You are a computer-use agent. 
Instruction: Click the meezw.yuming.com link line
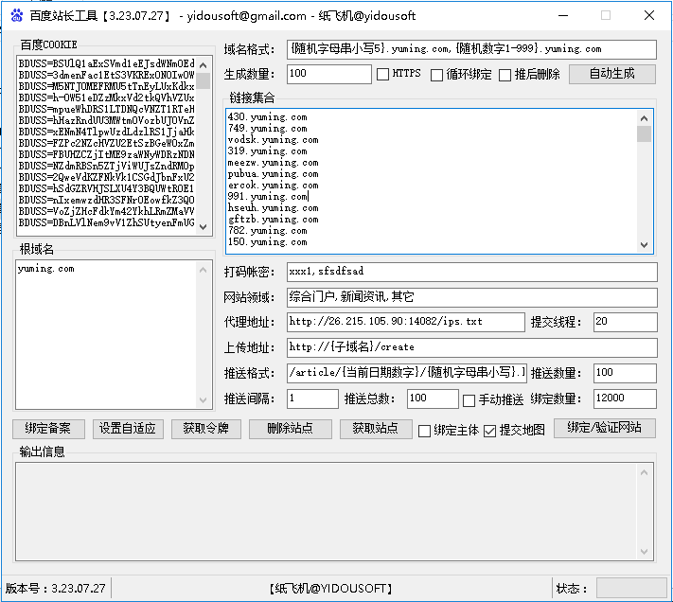273,162
